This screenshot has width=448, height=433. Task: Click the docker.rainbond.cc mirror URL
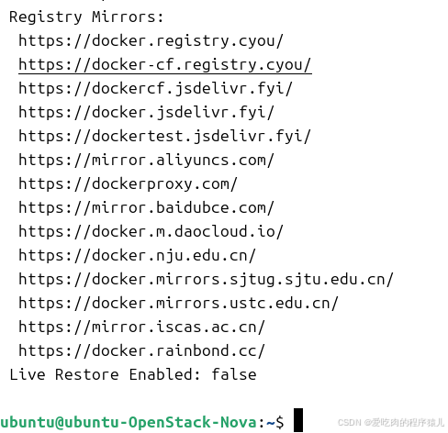(x=141, y=351)
